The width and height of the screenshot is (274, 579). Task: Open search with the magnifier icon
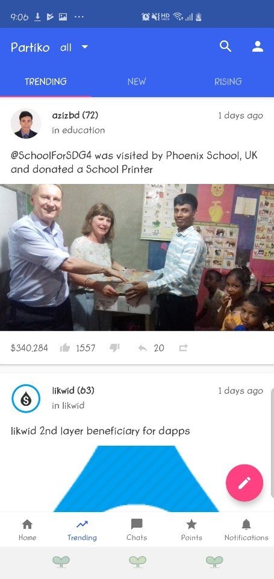click(x=225, y=46)
